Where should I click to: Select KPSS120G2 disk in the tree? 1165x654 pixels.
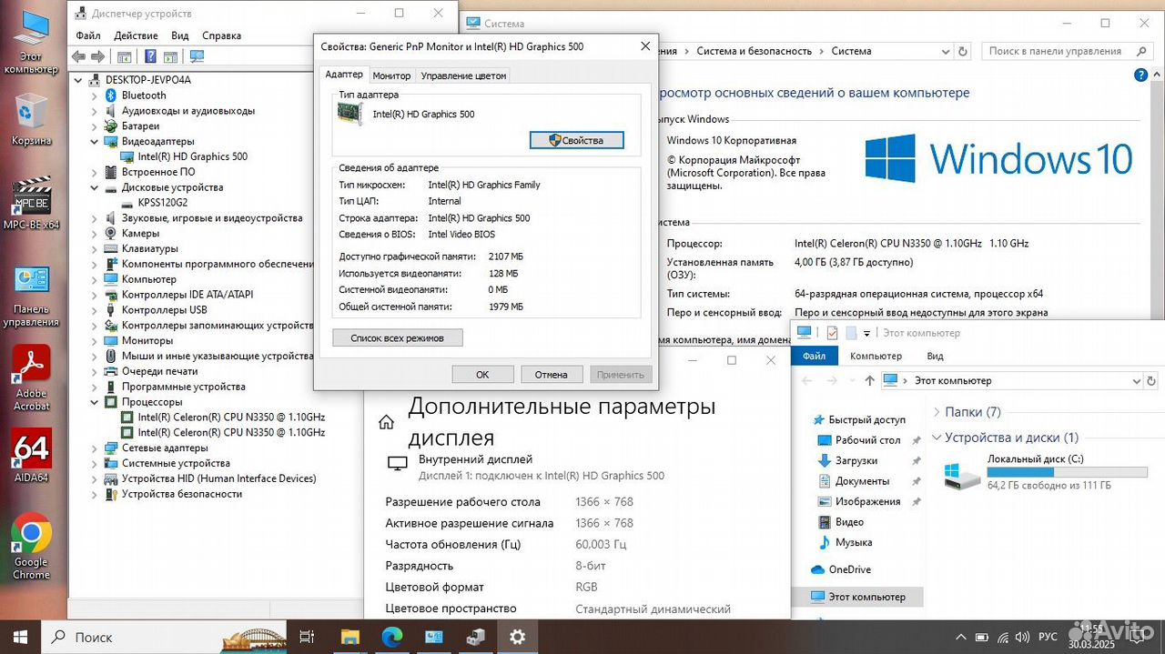(162, 203)
